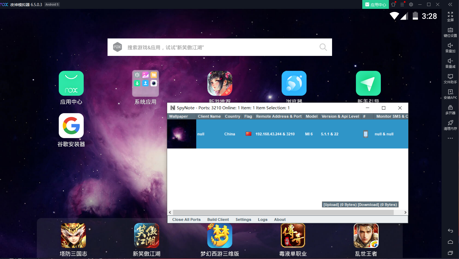The height and width of the screenshot is (259, 459).
Task: Tap the recent apps button in sidebar
Action: click(x=450, y=253)
